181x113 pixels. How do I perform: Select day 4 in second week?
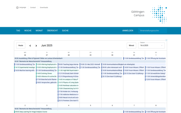point(69,105)
